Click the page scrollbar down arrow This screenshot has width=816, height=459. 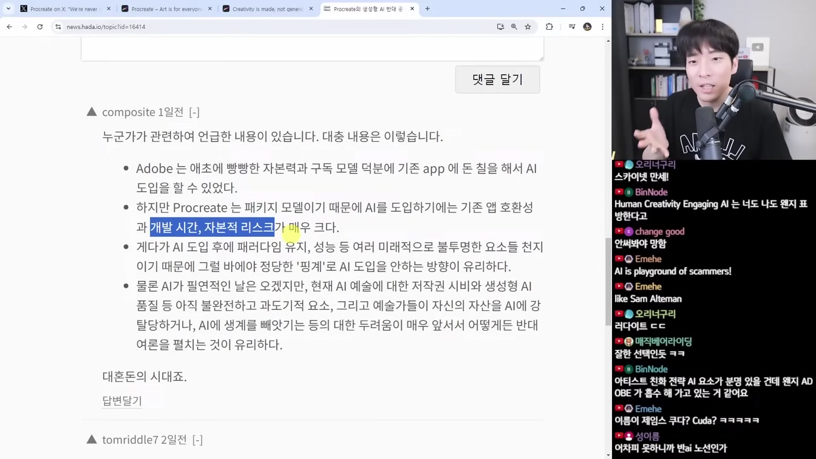tap(608, 455)
